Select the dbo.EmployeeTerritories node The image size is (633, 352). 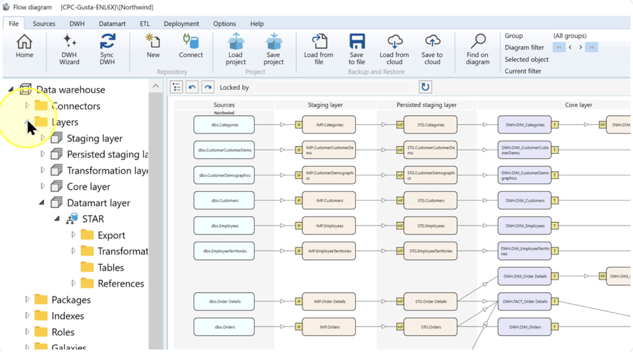(224, 251)
